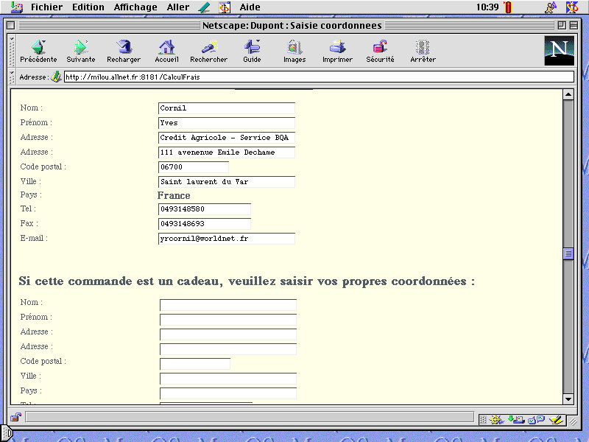This screenshot has height=442, width=589.
Task: Open the Aller menu
Action: click(x=178, y=7)
